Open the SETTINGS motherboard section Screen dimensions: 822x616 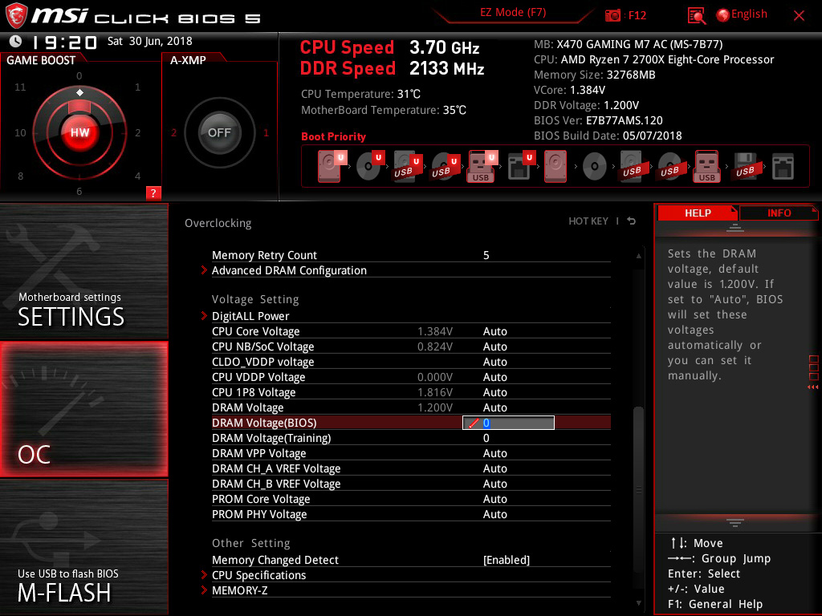(83, 271)
